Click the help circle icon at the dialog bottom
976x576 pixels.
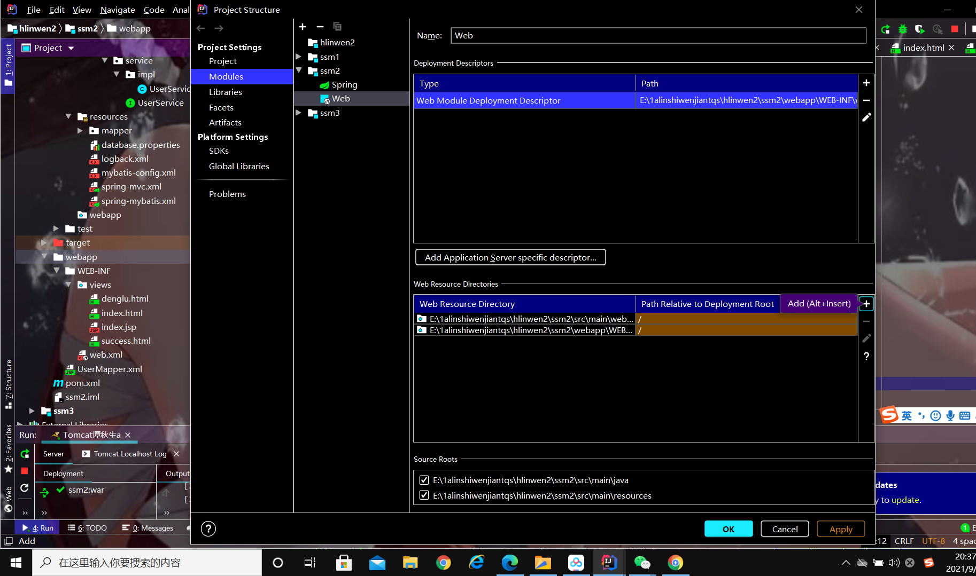(x=208, y=528)
